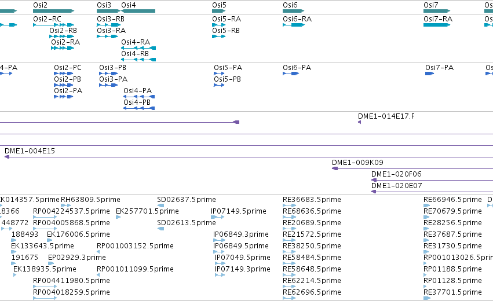Open EST RP004018259.5prime
493x301 pixels.
pos(71,292)
